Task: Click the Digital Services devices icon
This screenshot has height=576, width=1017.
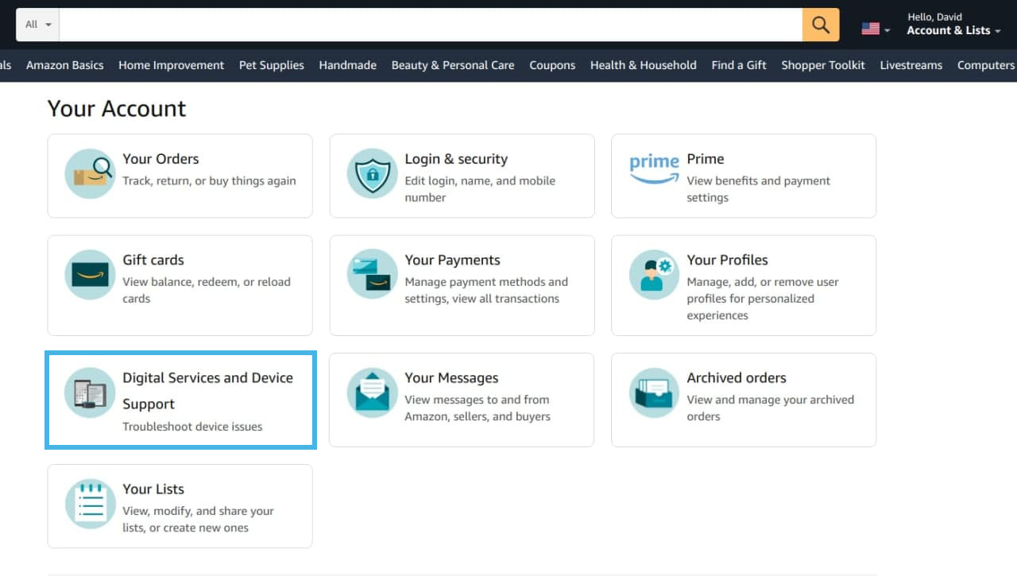Action: tap(90, 392)
